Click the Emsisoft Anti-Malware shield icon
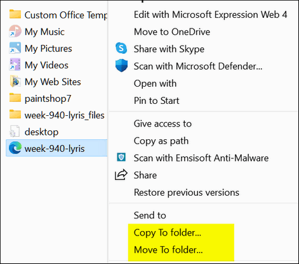The image size is (299, 264). tap(121, 158)
